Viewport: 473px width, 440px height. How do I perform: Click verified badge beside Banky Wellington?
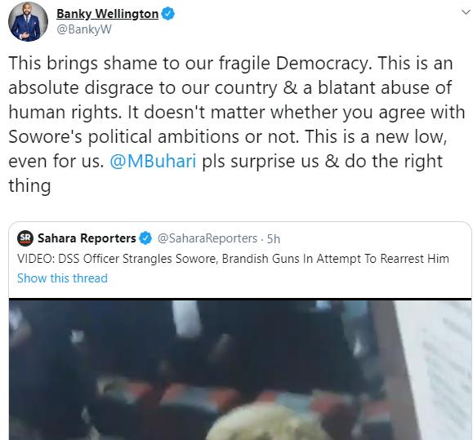coord(167,14)
